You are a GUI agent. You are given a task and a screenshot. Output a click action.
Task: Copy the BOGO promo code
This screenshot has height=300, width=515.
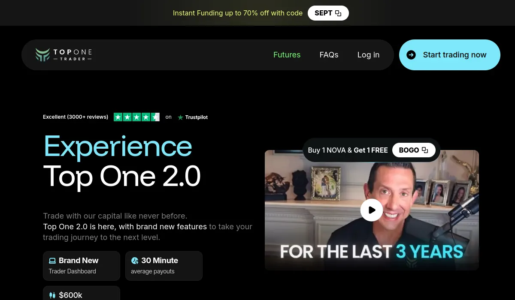point(414,150)
